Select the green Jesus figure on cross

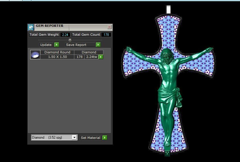(169, 92)
